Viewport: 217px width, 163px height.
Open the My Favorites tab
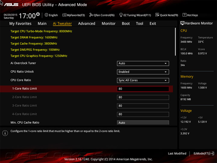(20, 24)
